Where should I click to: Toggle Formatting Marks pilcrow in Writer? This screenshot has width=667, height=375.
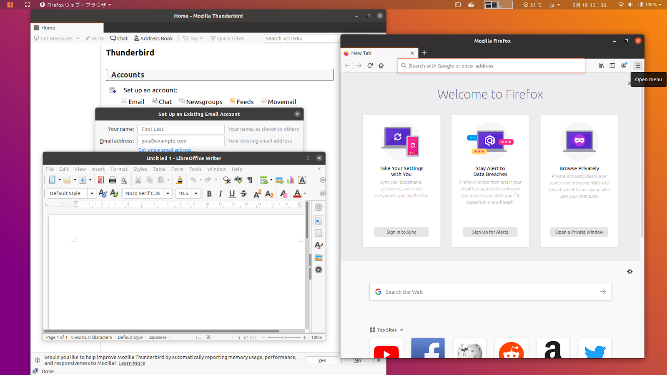pyautogui.click(x=250, y=180)
